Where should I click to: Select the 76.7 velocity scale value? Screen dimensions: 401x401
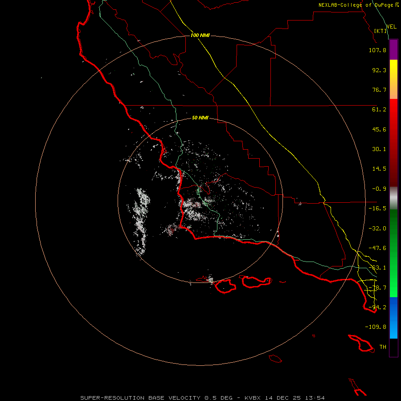(x=379, y=90)
